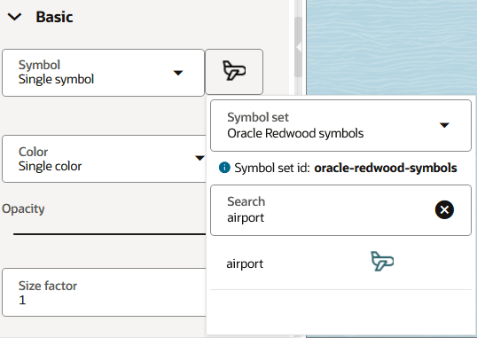Collapse the Basic section chevron
477x338 pixels.
coord(14,17)
